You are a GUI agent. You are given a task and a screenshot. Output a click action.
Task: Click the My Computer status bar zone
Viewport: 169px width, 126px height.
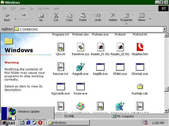139,116
